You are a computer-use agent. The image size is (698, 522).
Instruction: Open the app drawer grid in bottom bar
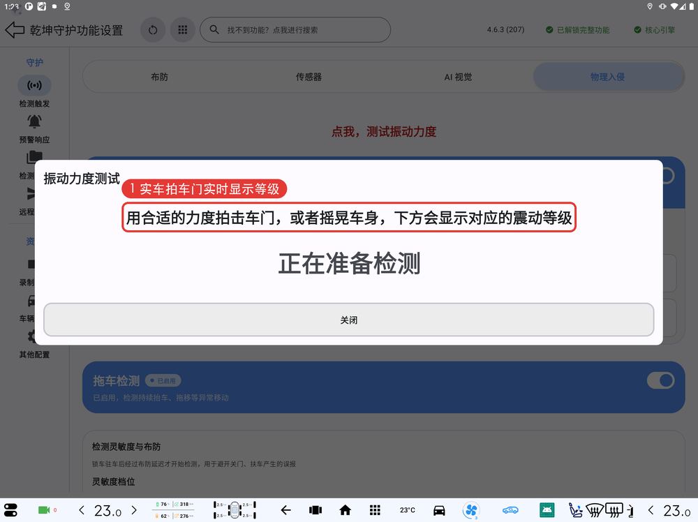coord(375,510)
